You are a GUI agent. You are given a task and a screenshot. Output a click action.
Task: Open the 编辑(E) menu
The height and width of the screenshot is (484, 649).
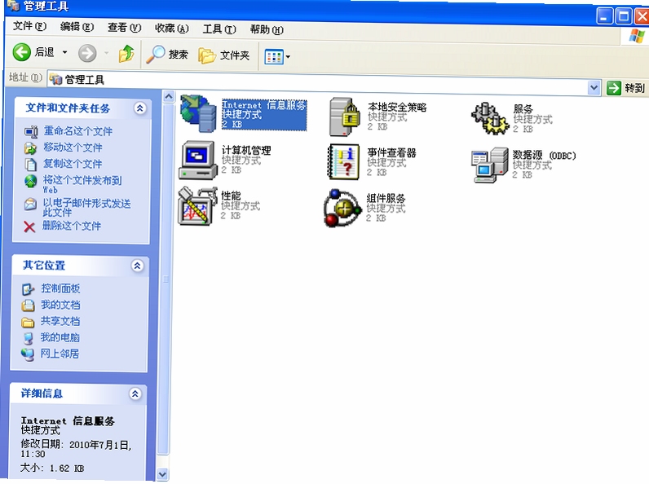point(77,27)
